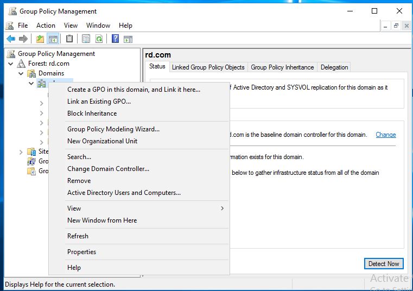This screenshot has width=413, height=291.
Task: Click the Back arrow toolbar icon
Action: click(x=11, y=39)
